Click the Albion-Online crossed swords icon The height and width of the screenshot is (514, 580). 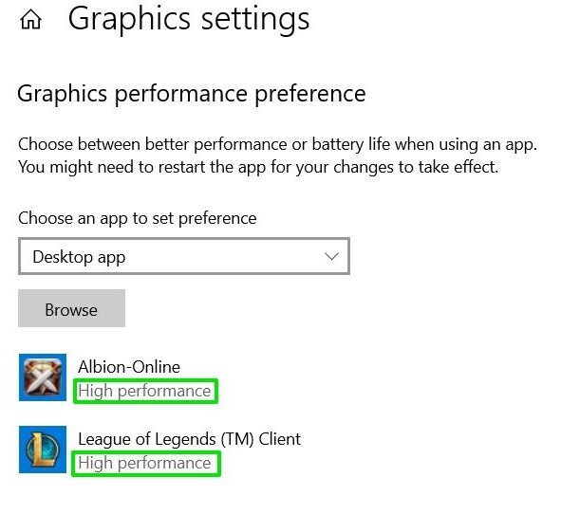click(43, 377)
